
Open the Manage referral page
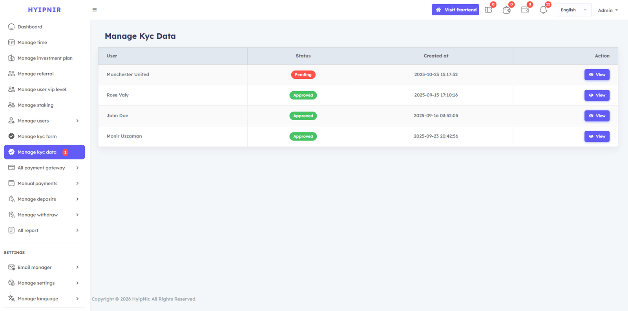44,74
